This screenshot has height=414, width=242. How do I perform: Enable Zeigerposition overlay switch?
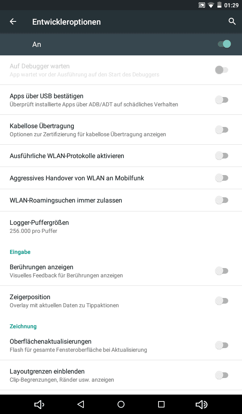[x=222, y=301]
